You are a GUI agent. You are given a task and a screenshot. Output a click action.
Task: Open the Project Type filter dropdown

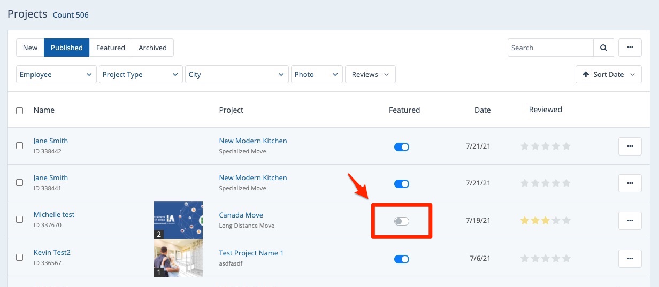pos(141,74)
